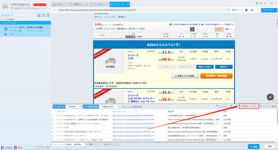Collapse the デフォルト folder
Image resolution: width=278 pixels, height=150 pixels.
(x=2, y=23)
